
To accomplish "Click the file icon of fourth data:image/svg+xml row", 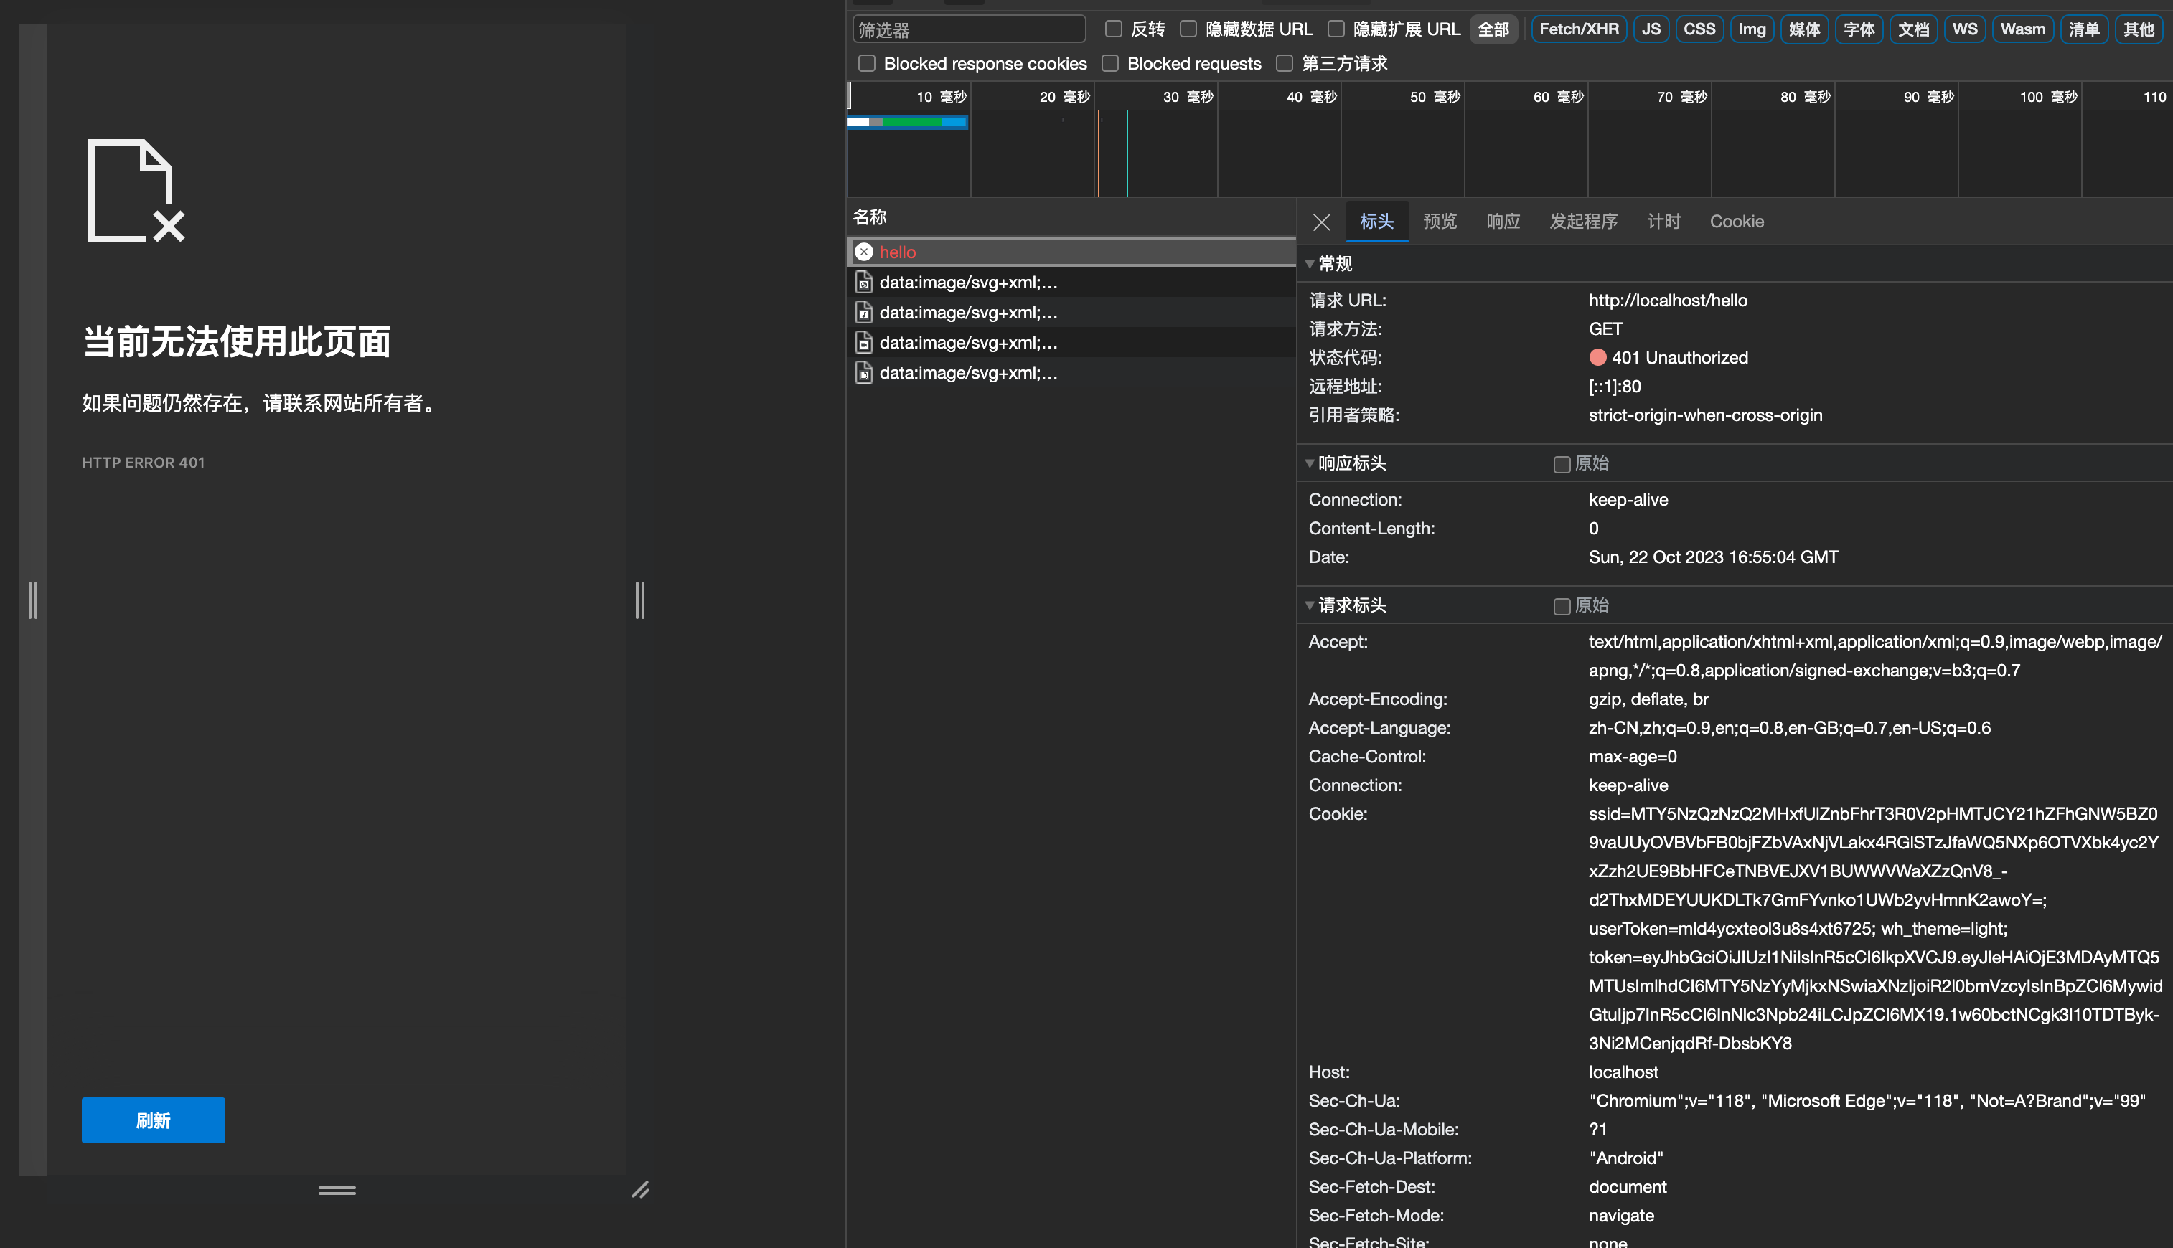I will point(865,372).
